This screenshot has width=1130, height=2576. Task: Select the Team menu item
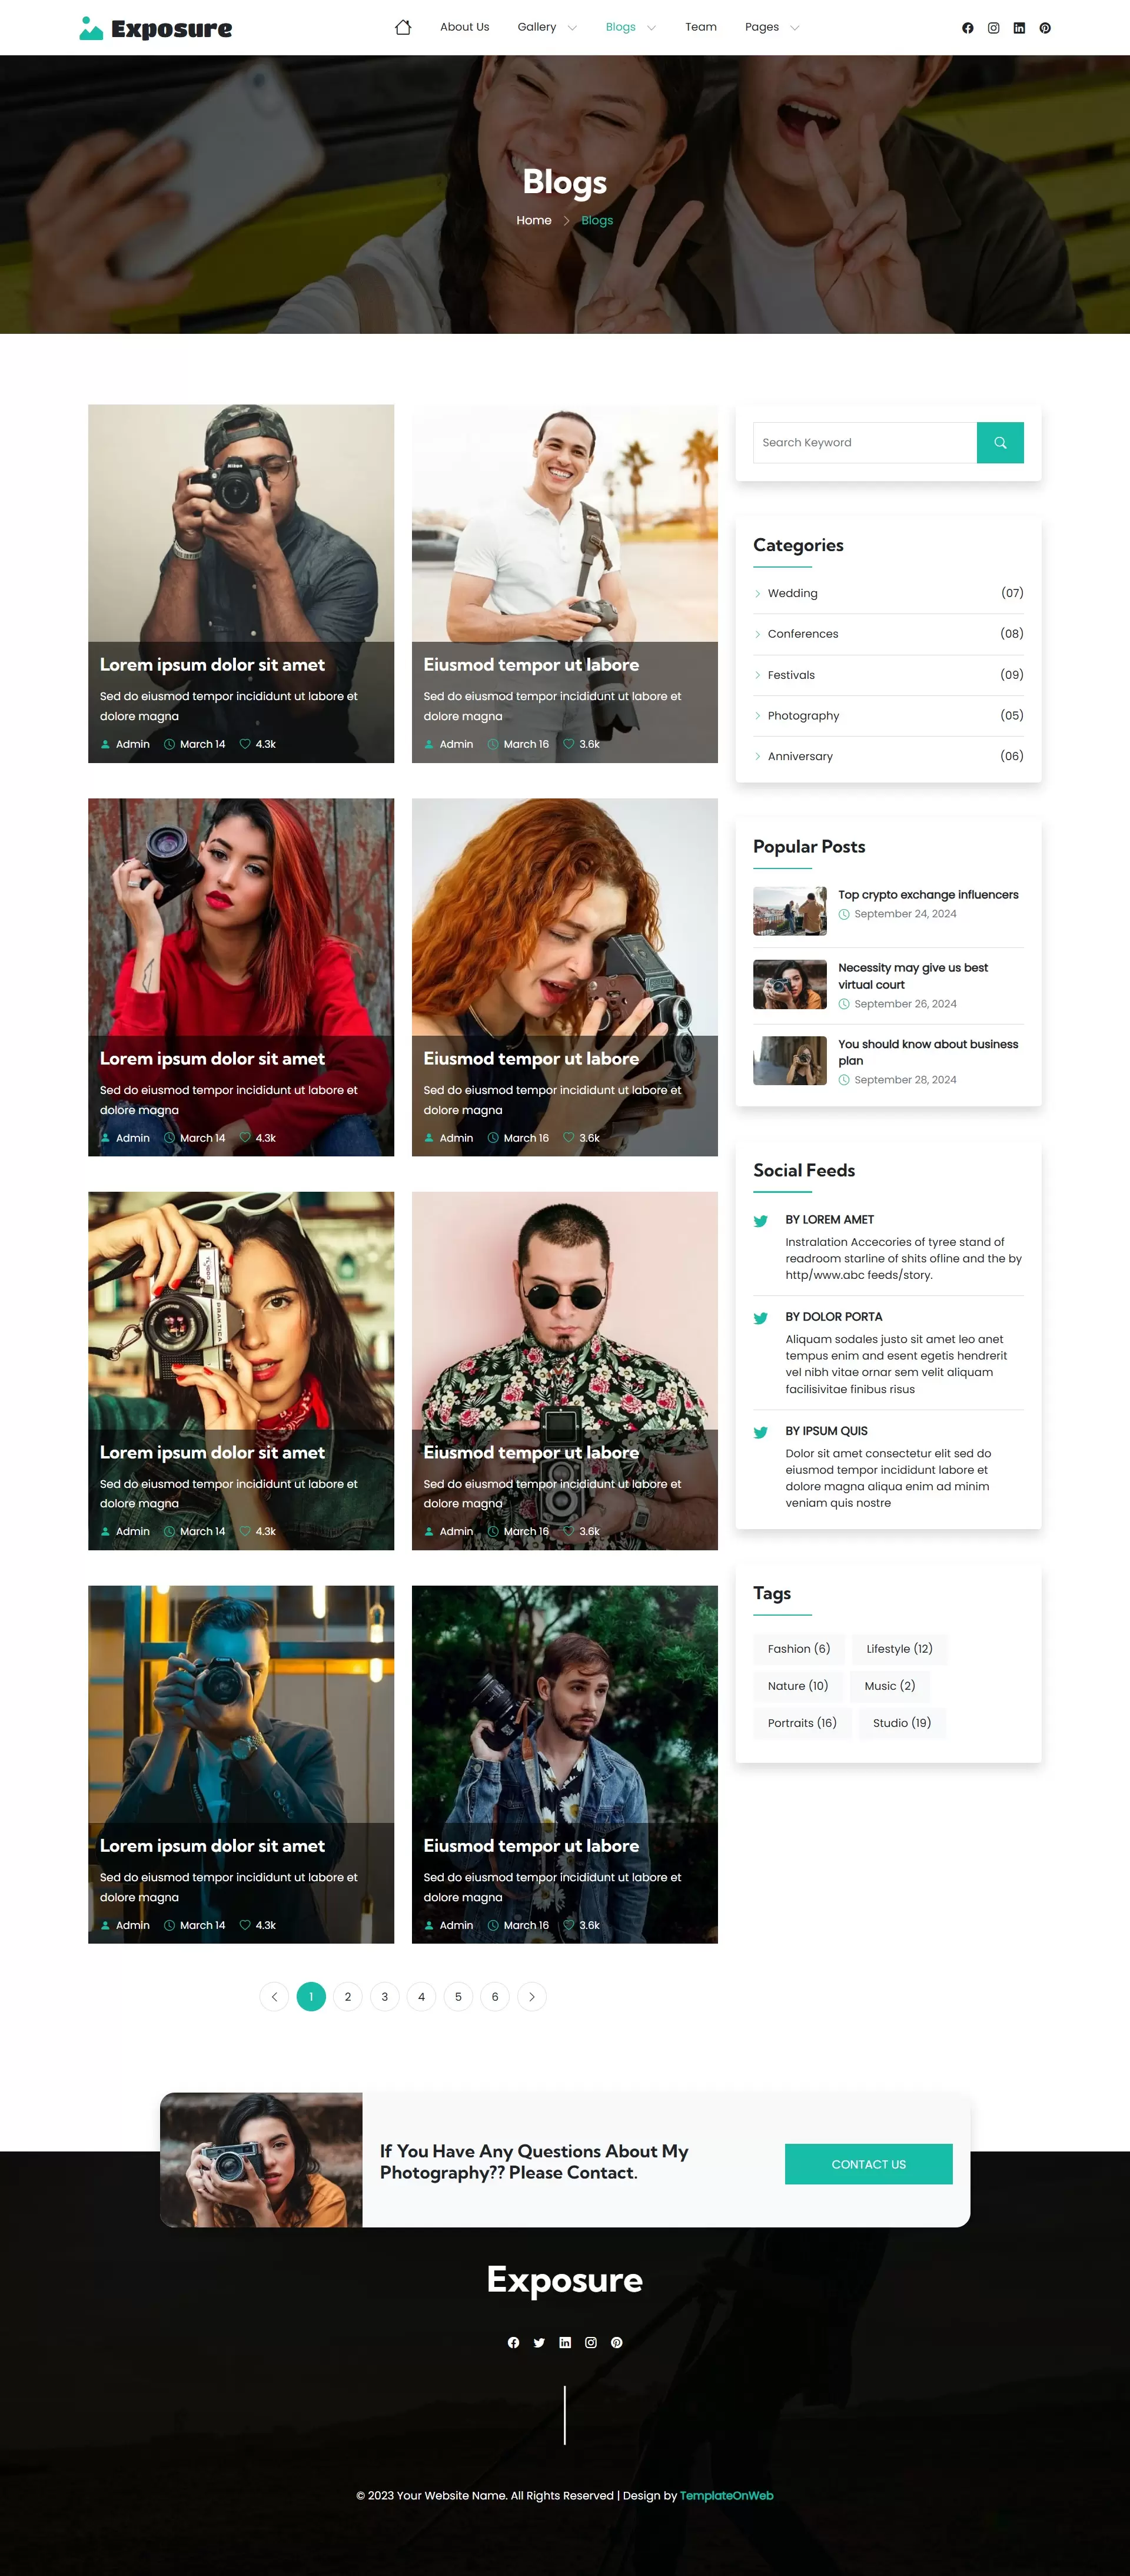click(700, 27)
